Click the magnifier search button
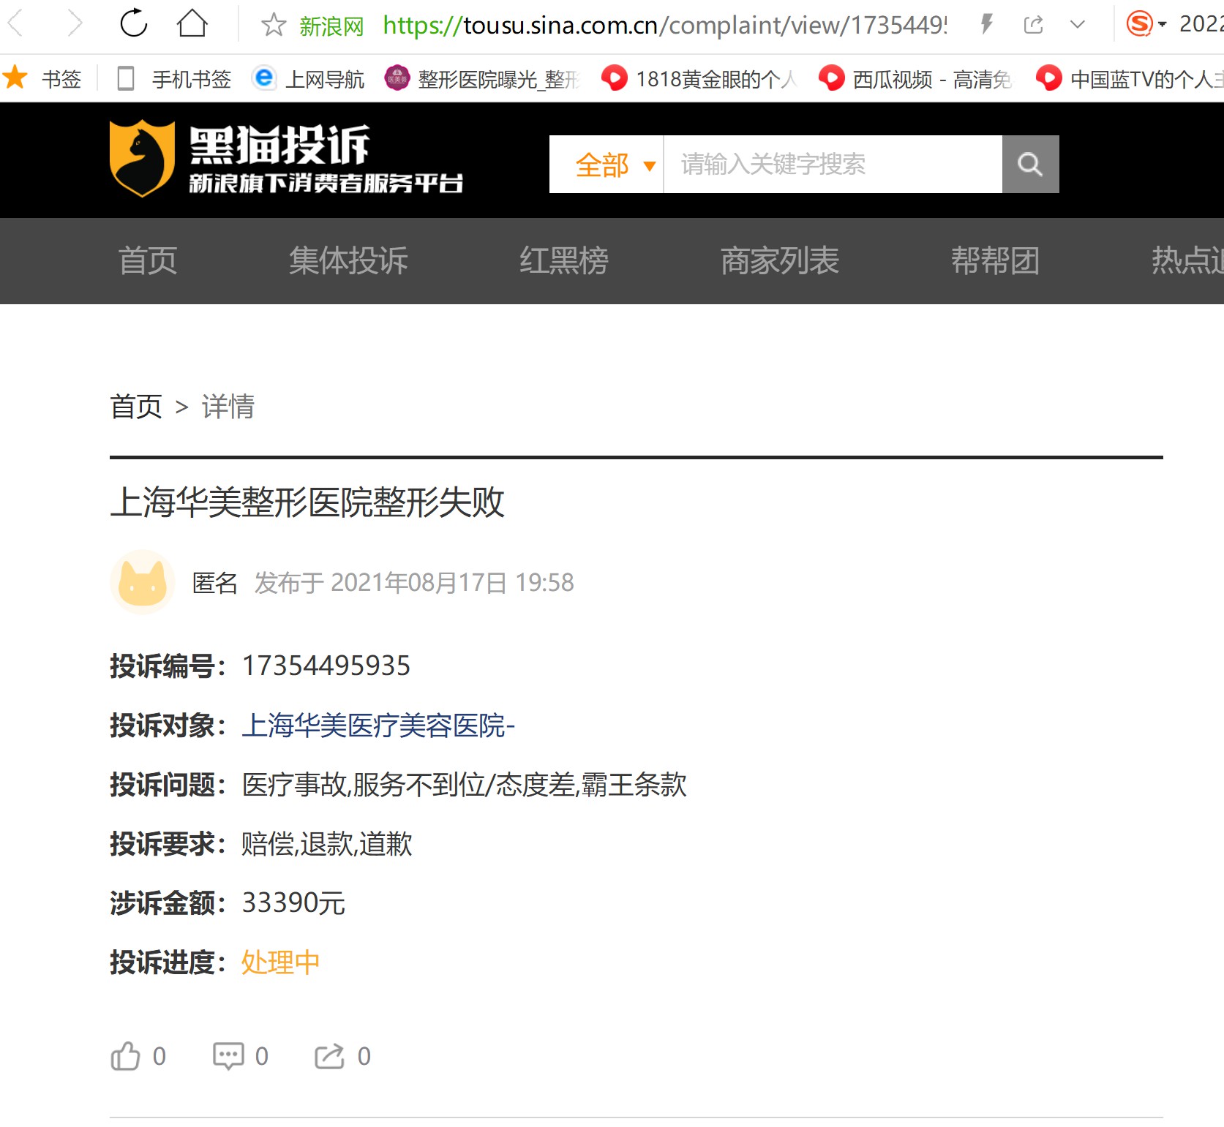 click(x=1030, y=165)
